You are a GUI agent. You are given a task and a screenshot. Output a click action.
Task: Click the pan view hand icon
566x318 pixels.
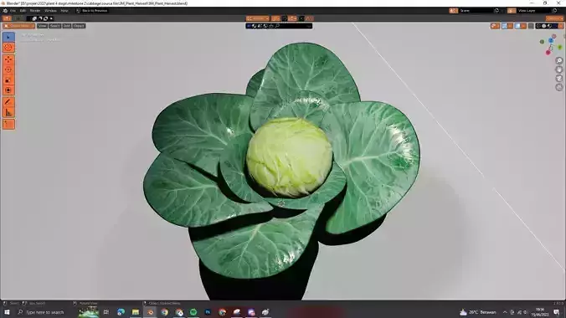click(x=558, y=69)
